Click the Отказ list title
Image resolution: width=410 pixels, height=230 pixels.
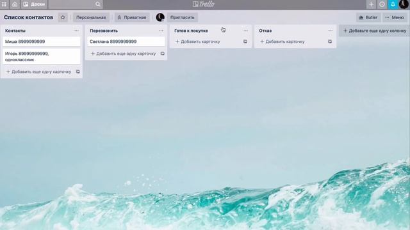point(265,31)
